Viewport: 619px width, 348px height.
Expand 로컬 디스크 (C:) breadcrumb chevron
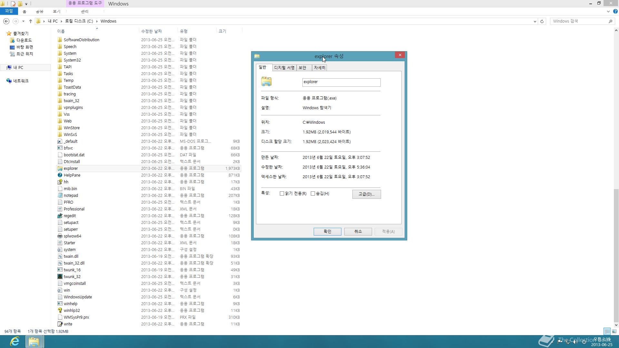97,21
